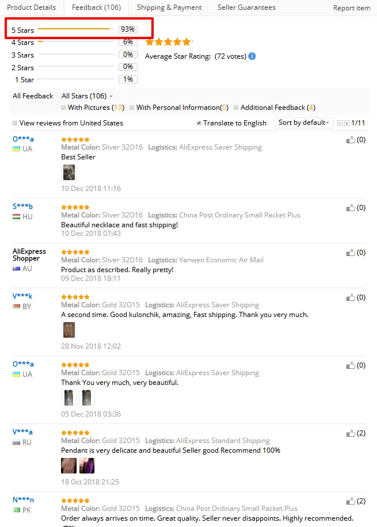Open photo thumbnail in Best Seller review
This screenshot has width=377, height=527.
(x=68, y=172)
